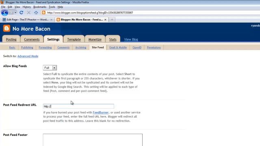Go to Publishing settings sub-tab
260x146 pixels.
pos(27,47)
